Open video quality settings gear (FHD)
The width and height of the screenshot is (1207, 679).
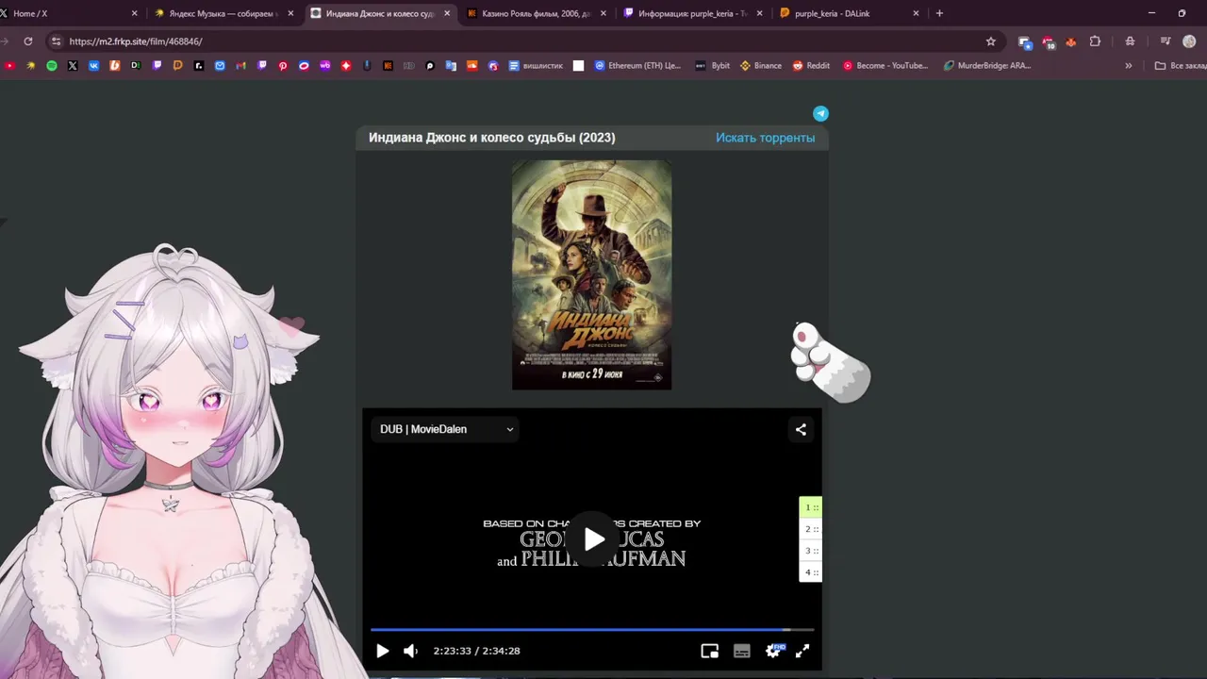[774, 651]
